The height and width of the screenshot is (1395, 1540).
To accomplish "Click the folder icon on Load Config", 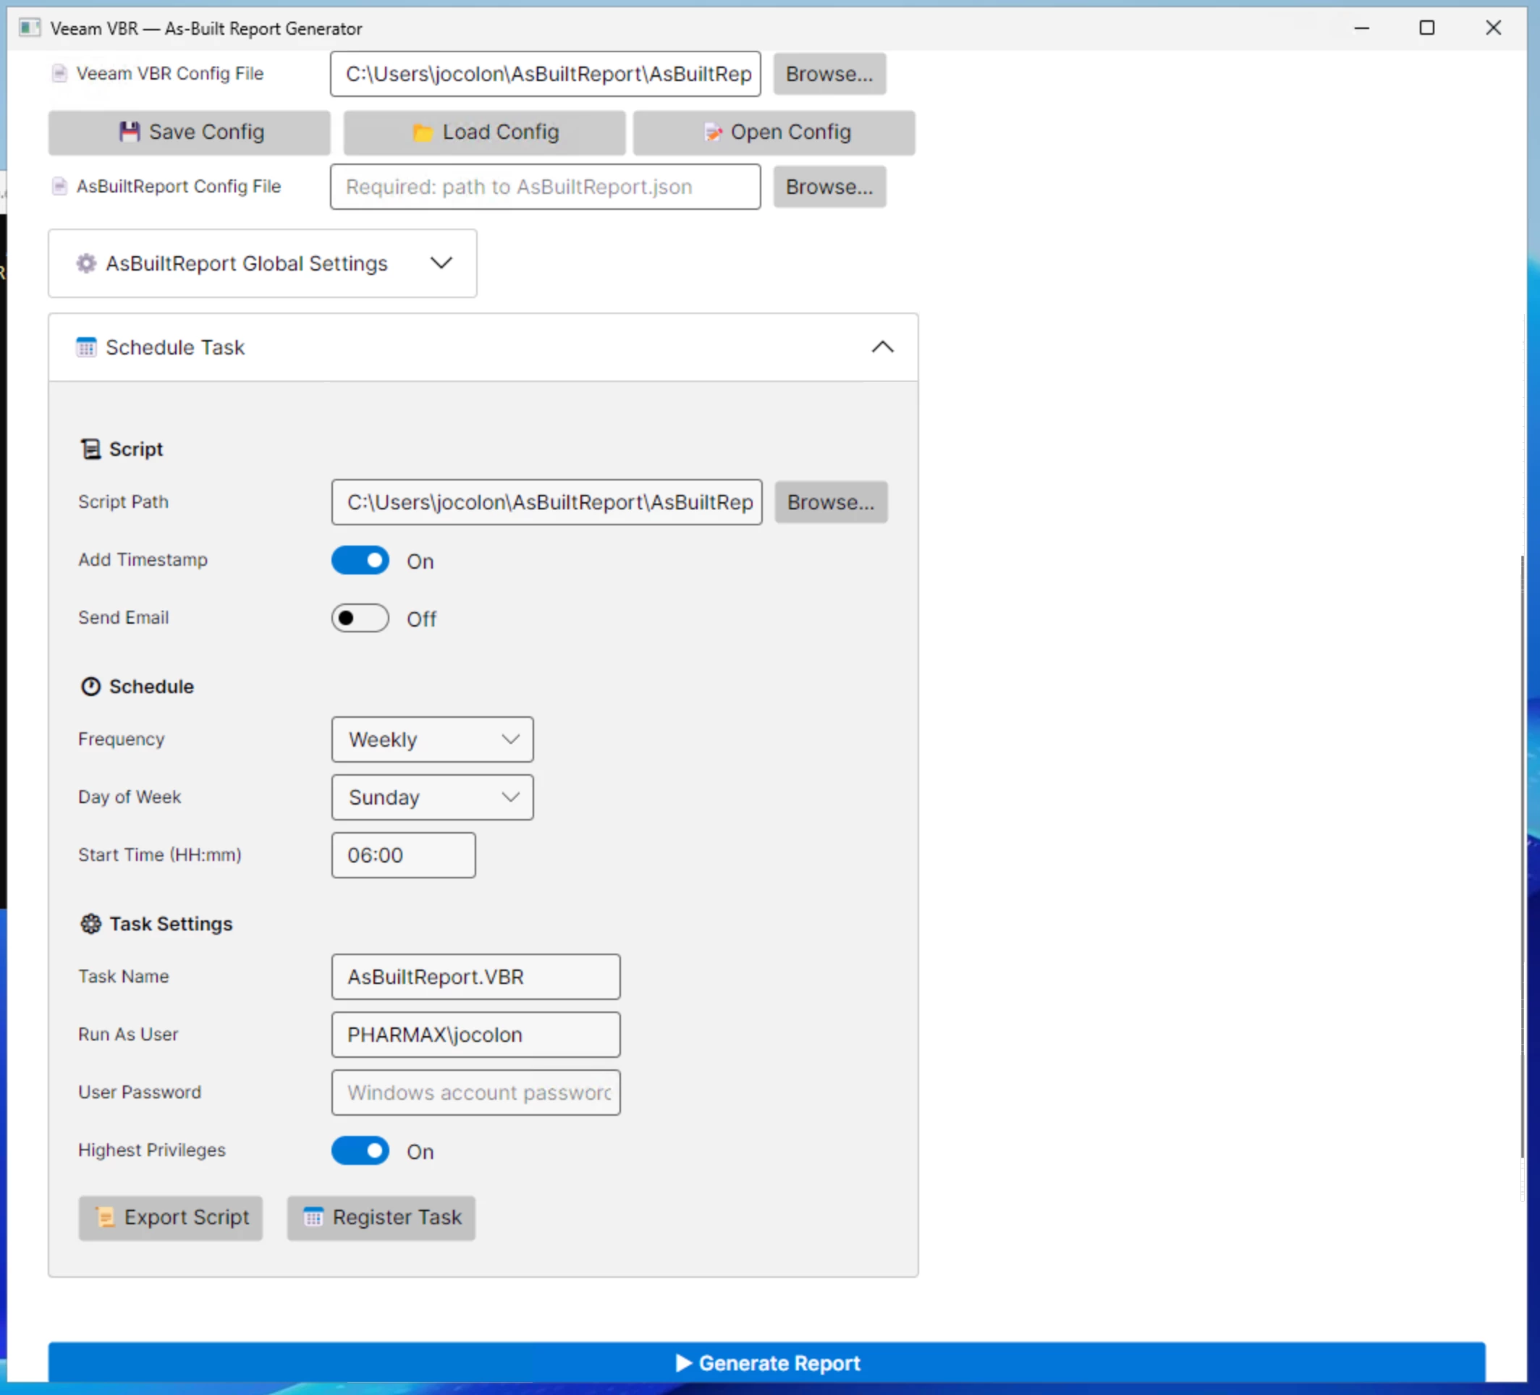I will pos(423,133).
